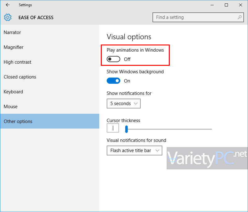
Task: Open the Narrator settings page
Action: 12,32
